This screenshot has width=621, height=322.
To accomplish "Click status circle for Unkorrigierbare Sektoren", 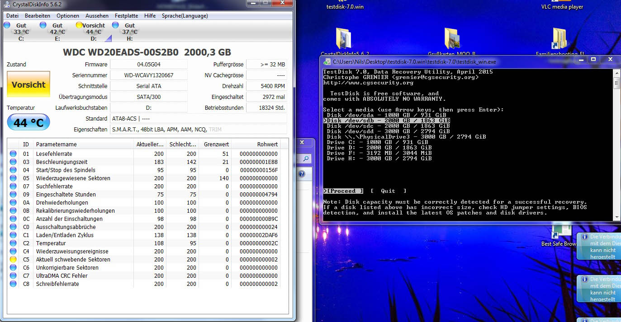I will [x=13, y=267].
